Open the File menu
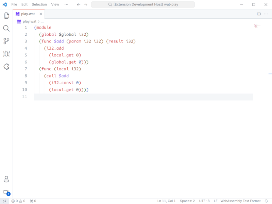This screenshot has height=204, width=272. [14, 4]
